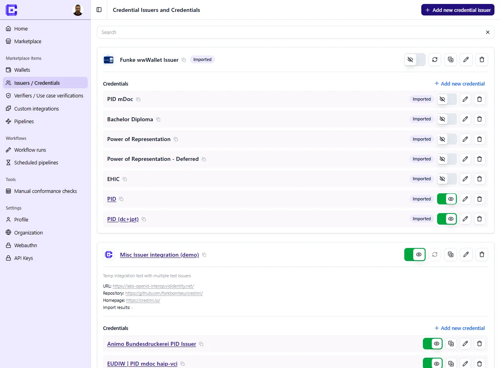Open Profile settings

click(x=45, y=219)
